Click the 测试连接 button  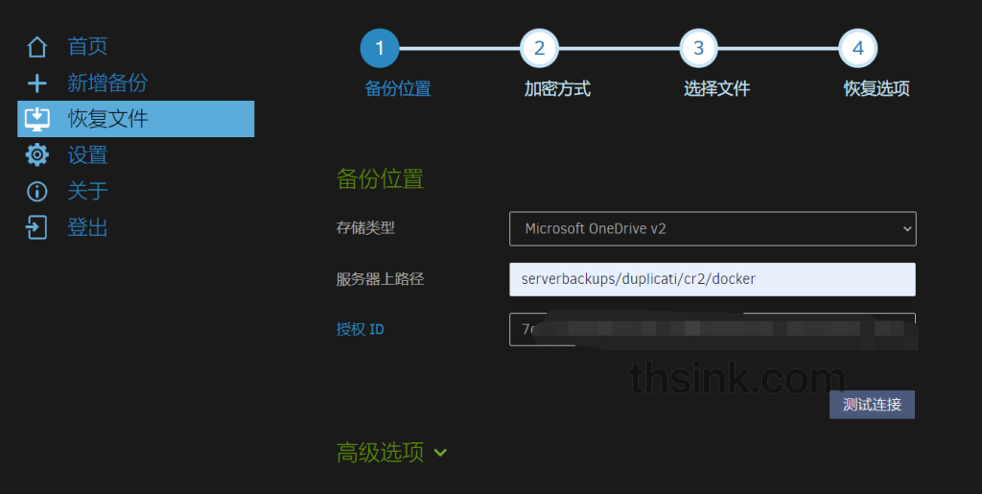click(x=872, y=405)
